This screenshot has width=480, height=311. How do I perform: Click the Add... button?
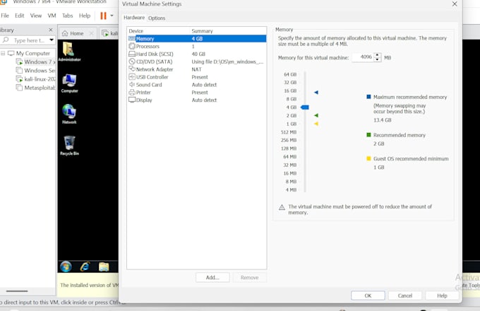tap(212, 278)
